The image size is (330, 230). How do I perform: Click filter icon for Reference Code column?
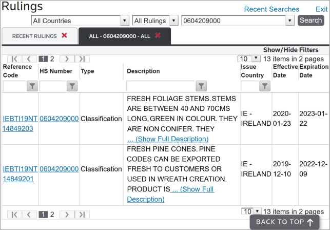32,86
